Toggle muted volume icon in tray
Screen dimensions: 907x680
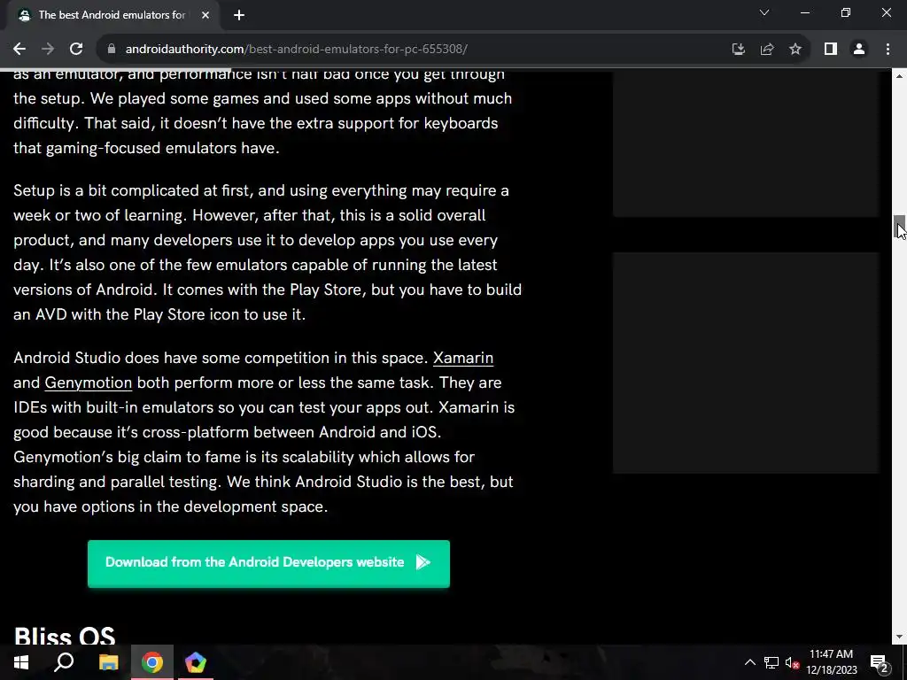click(792, 662)
